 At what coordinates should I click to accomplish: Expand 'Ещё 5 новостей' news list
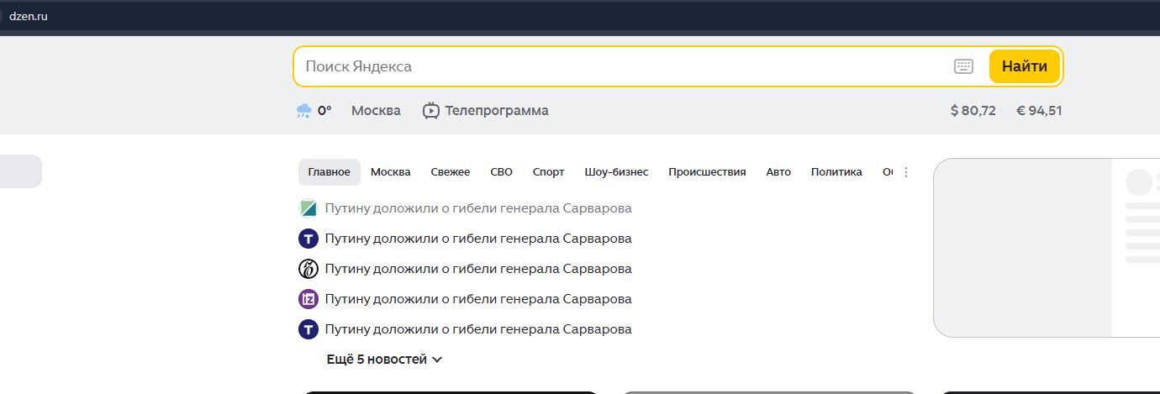384,360
